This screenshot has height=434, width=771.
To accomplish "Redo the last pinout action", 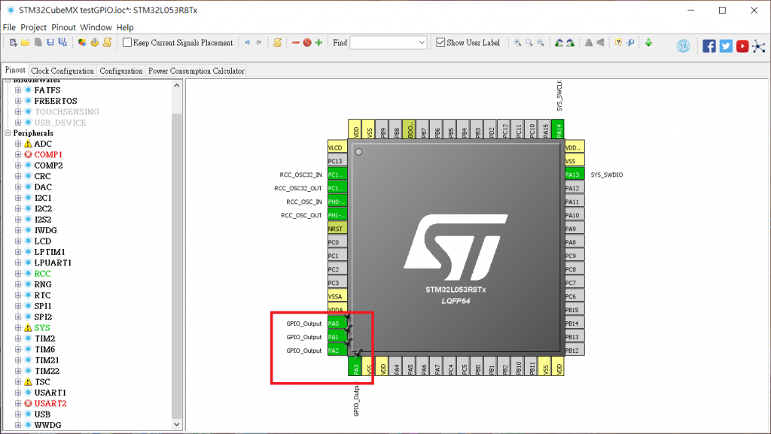I will (x=259, y=43).
